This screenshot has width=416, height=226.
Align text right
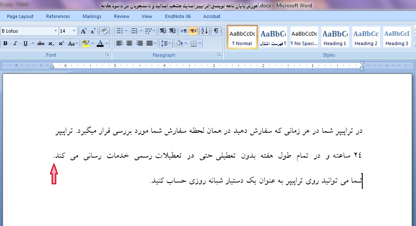[140, 43]
